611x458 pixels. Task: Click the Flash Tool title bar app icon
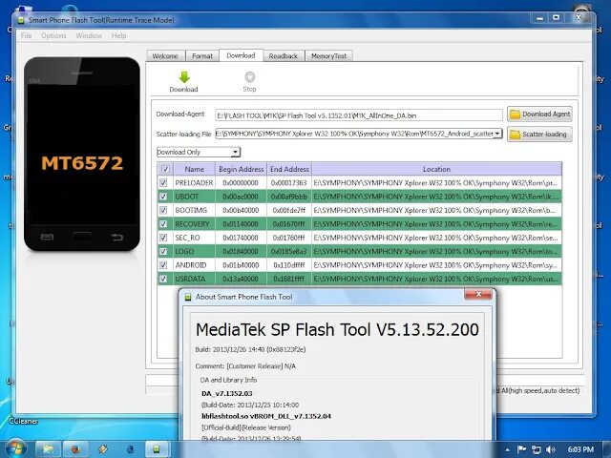tap(21, 20)
